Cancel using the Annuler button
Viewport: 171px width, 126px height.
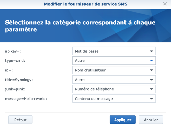coord(151,120)
